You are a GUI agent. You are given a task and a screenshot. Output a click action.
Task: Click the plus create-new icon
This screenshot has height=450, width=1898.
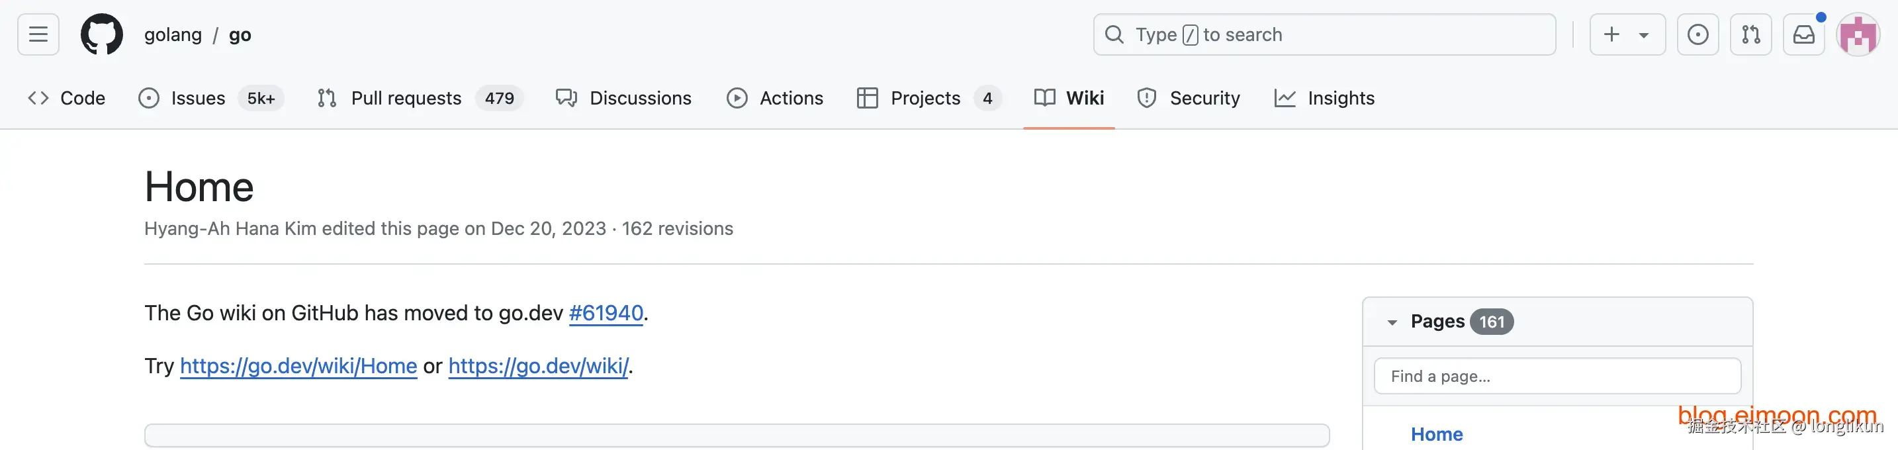coord(1611,34)
